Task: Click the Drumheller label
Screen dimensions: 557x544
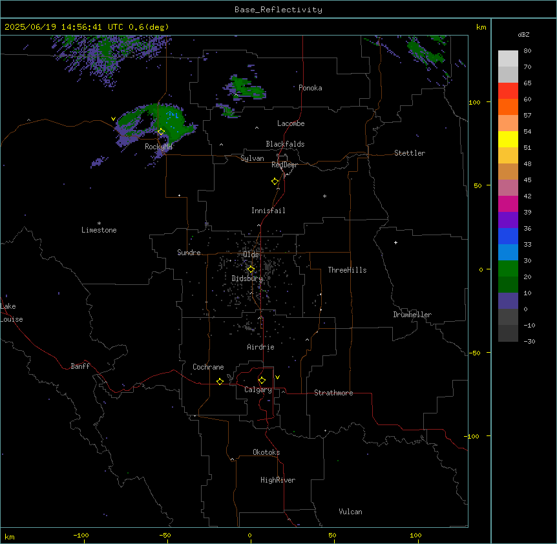Action: click(412, 315)
